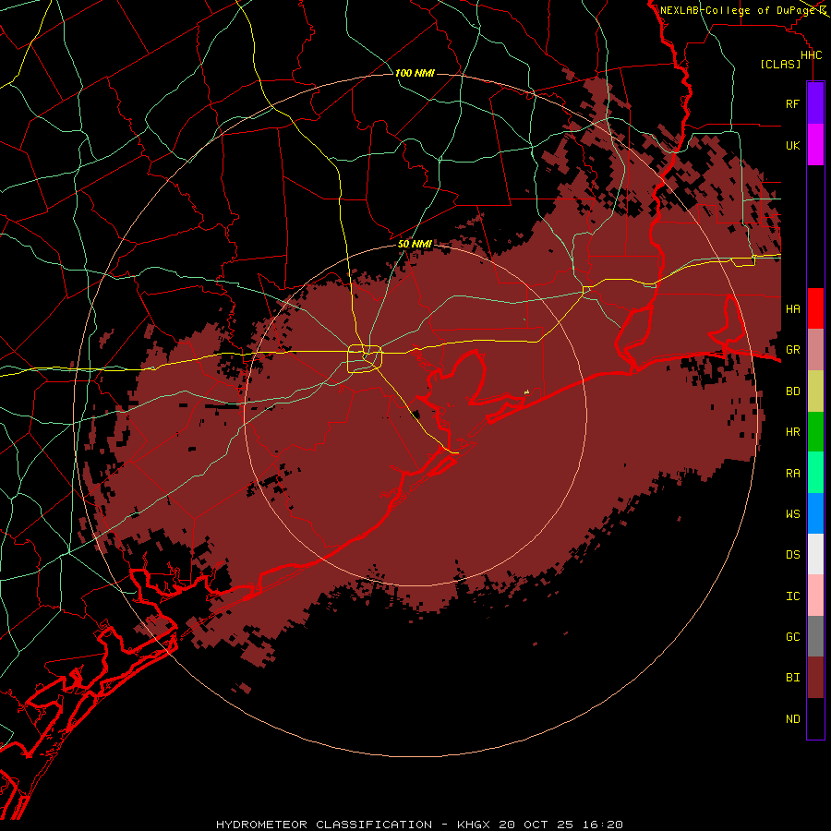
Task: Click the WS blue legend swatch
Action: 815,513
